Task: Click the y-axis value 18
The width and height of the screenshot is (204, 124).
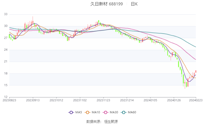Action: pos(6,73)
